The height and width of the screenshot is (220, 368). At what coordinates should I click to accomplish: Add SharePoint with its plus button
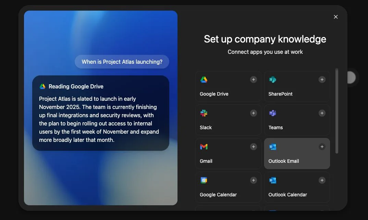coord(322,80)
